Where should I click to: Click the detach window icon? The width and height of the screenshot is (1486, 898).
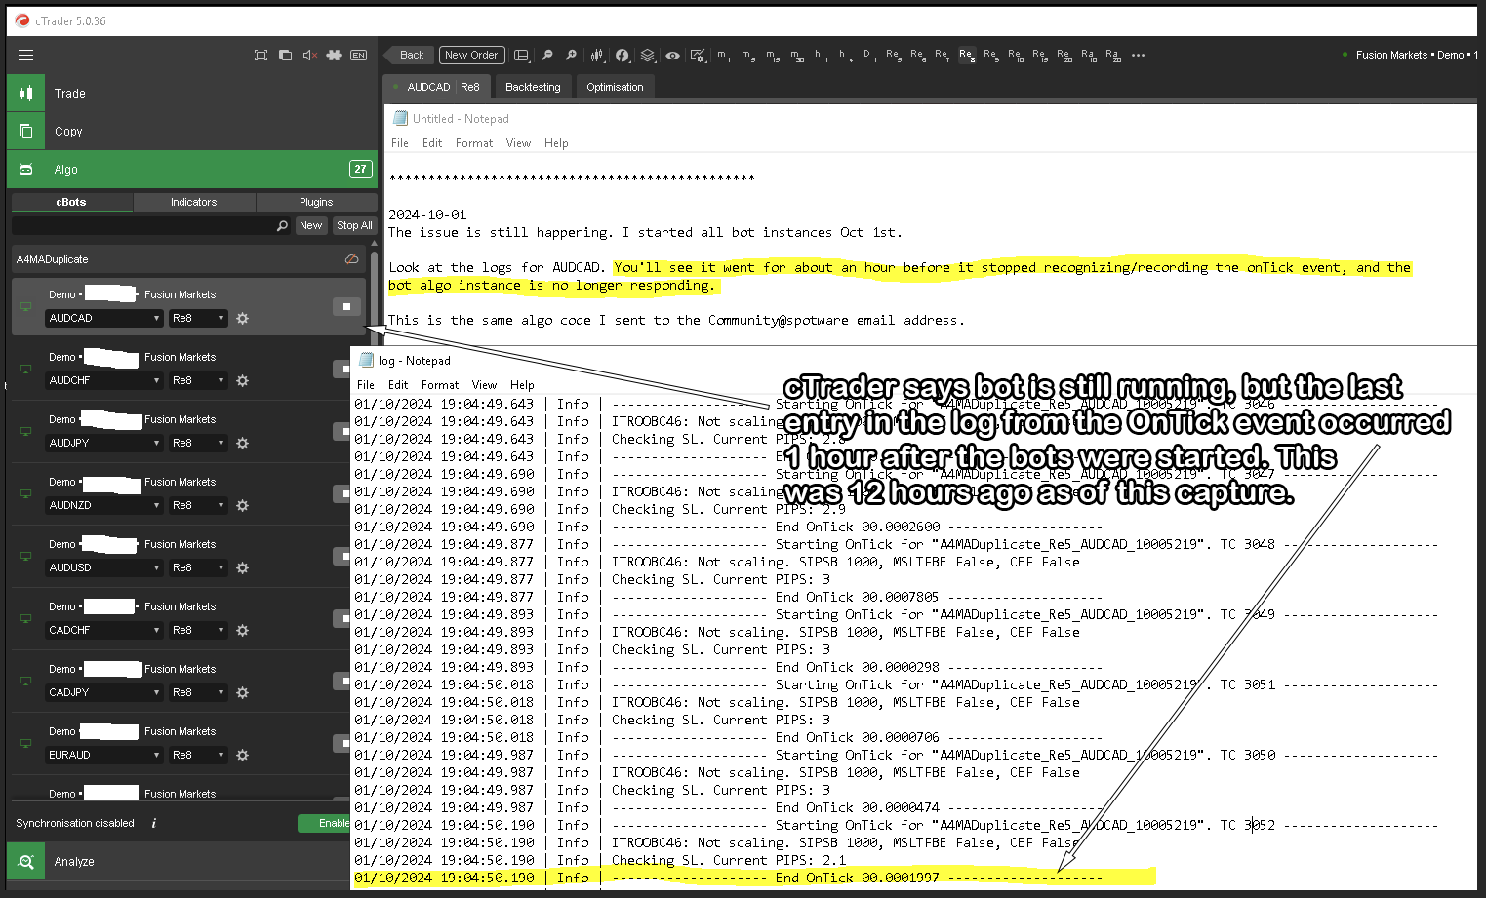(285, 56)
